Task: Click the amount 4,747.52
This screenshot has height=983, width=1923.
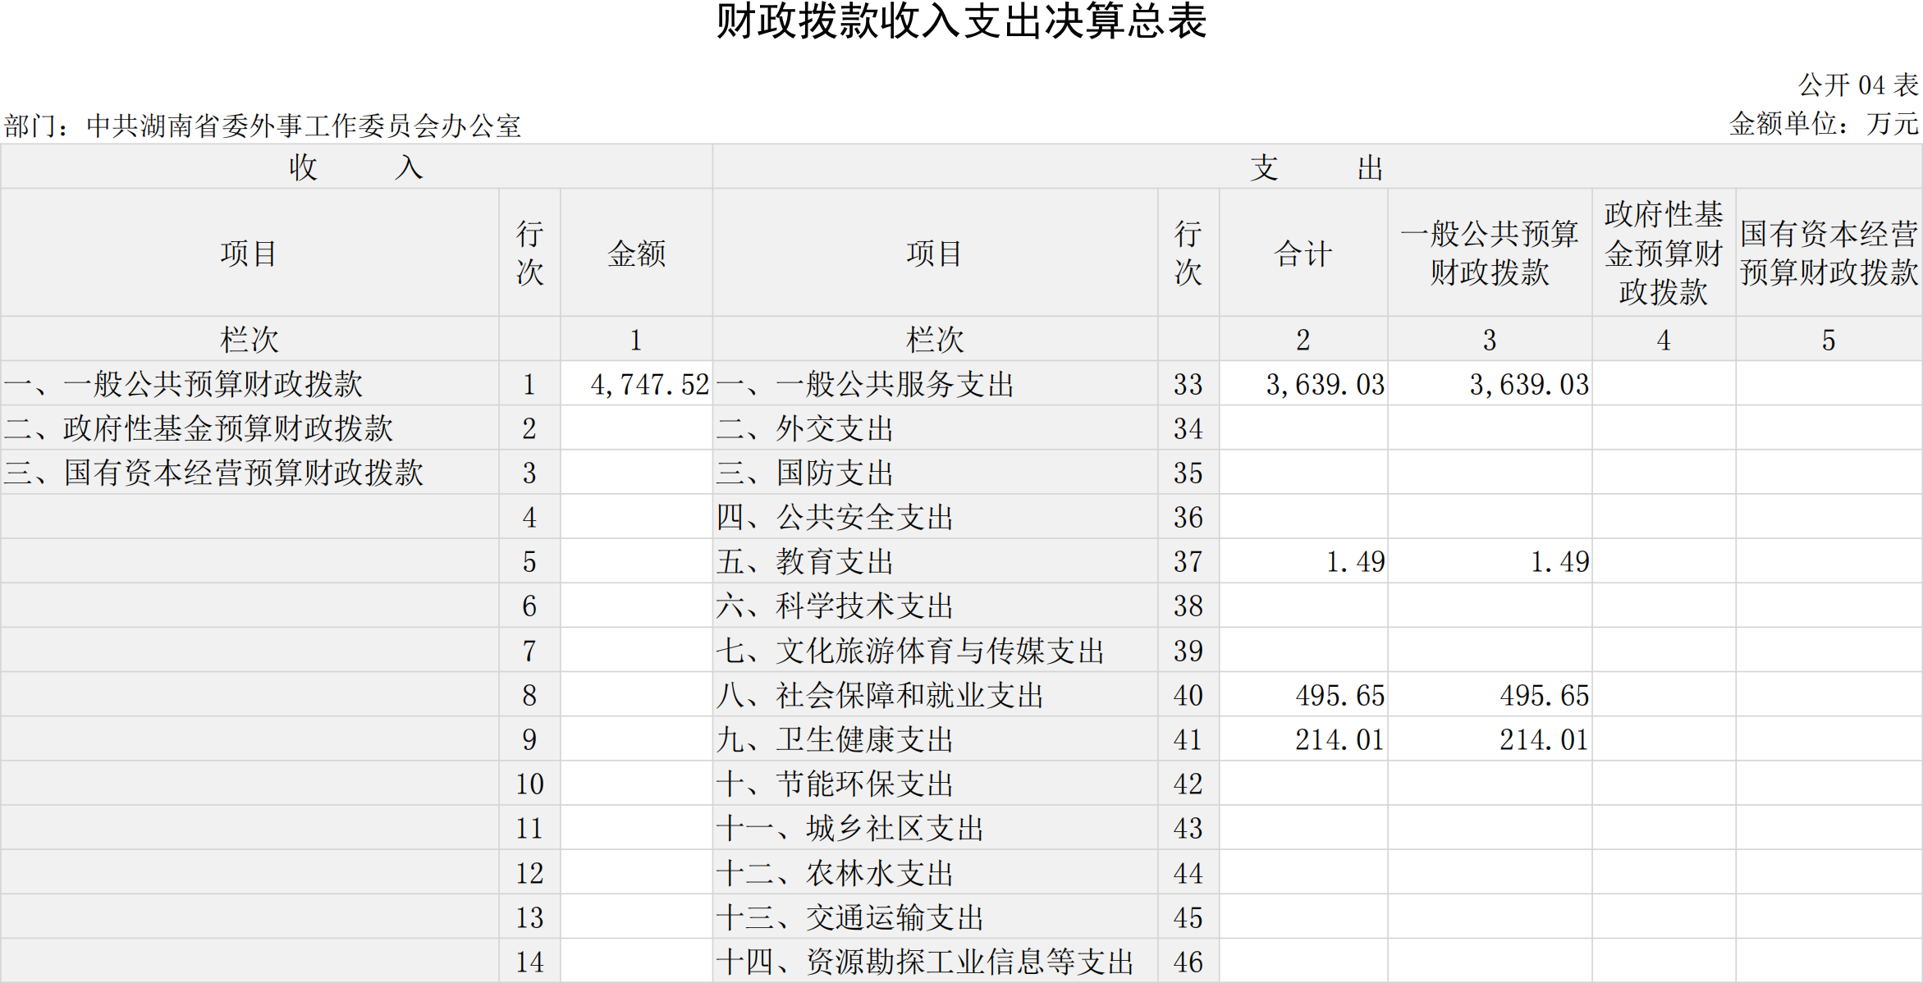Action: pyautogui.click(x=649, y=384)
